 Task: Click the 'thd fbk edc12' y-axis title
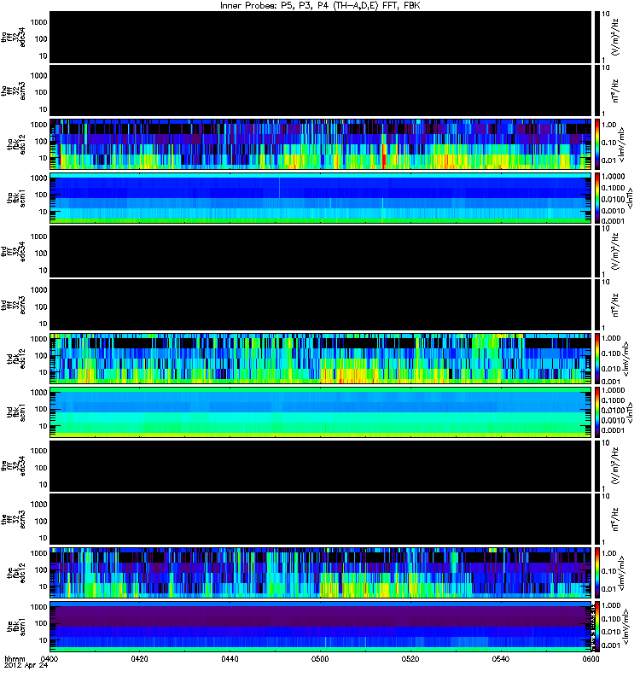click(16, 359)
